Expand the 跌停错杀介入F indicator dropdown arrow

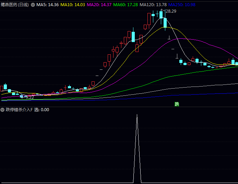click(x=2, y=110)
